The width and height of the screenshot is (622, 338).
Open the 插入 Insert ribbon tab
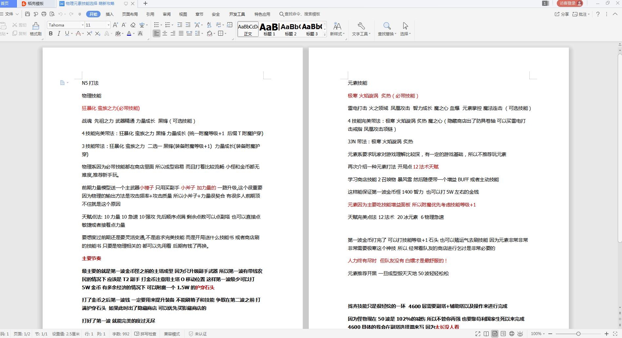(109, 14)
